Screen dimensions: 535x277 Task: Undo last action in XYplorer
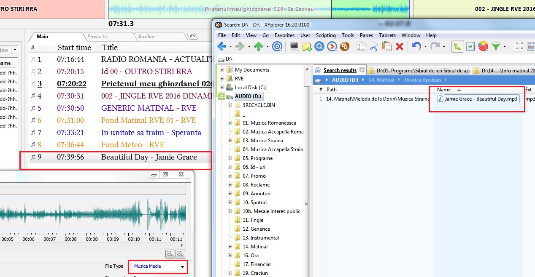click(x=416, y=46)
